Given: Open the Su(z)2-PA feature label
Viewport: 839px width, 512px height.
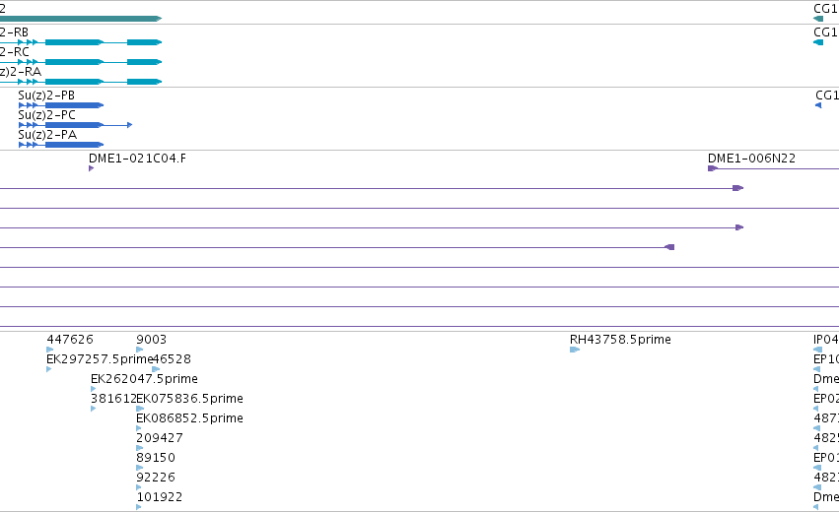Looking at the screenshot, I should (47, 135).
